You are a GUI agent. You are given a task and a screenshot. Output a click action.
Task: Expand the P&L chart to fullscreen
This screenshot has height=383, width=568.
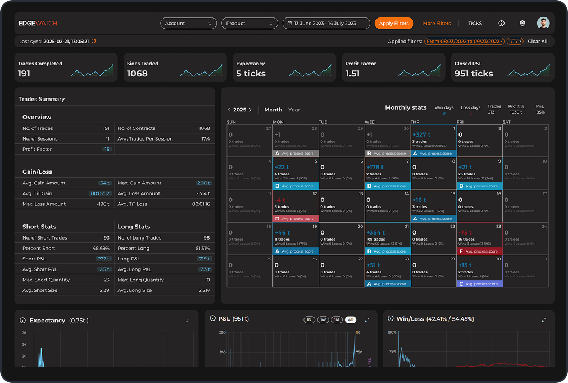[367, 319]
